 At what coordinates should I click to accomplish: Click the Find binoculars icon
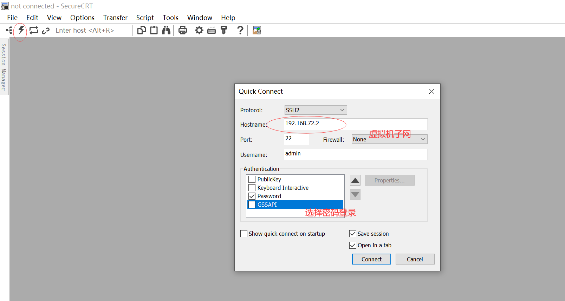[166, 31]
